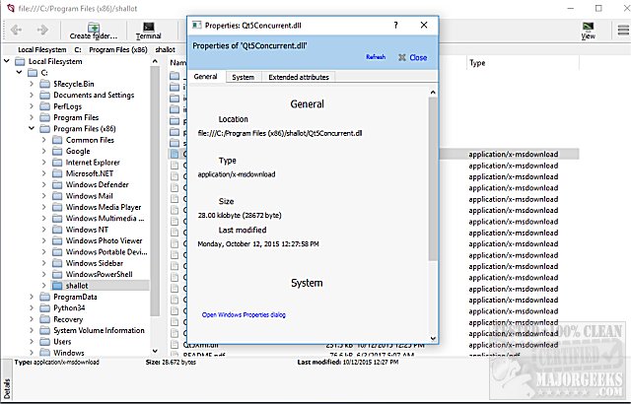The height and width of the screenshot is (404, 631).
Task: Click the Local Filesystem breadcrumb
Action: click(x=41, y=50)
